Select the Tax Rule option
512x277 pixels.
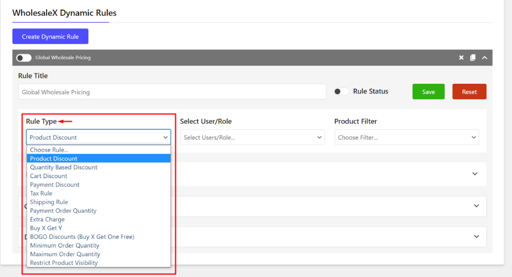41,193
